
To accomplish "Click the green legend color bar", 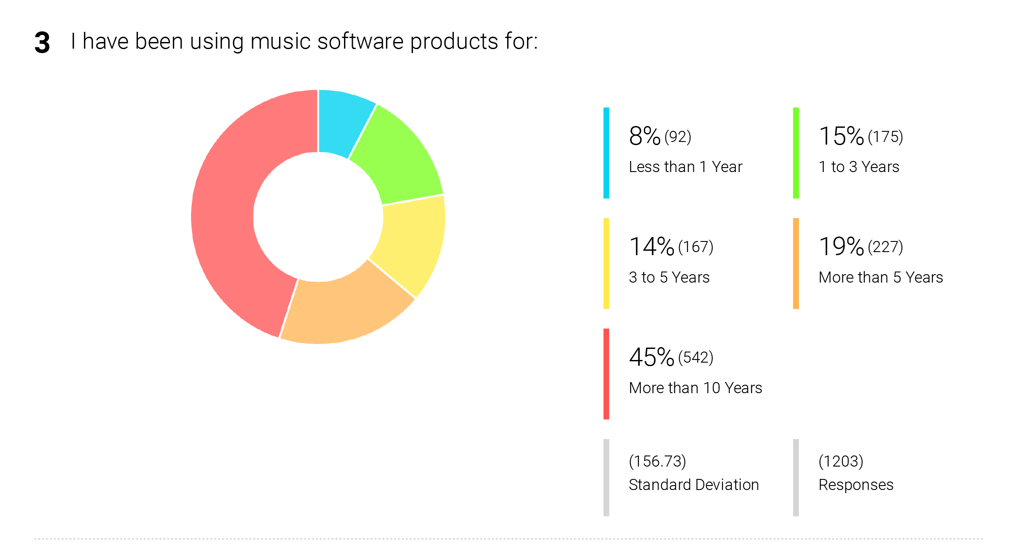I will point(796,153).
